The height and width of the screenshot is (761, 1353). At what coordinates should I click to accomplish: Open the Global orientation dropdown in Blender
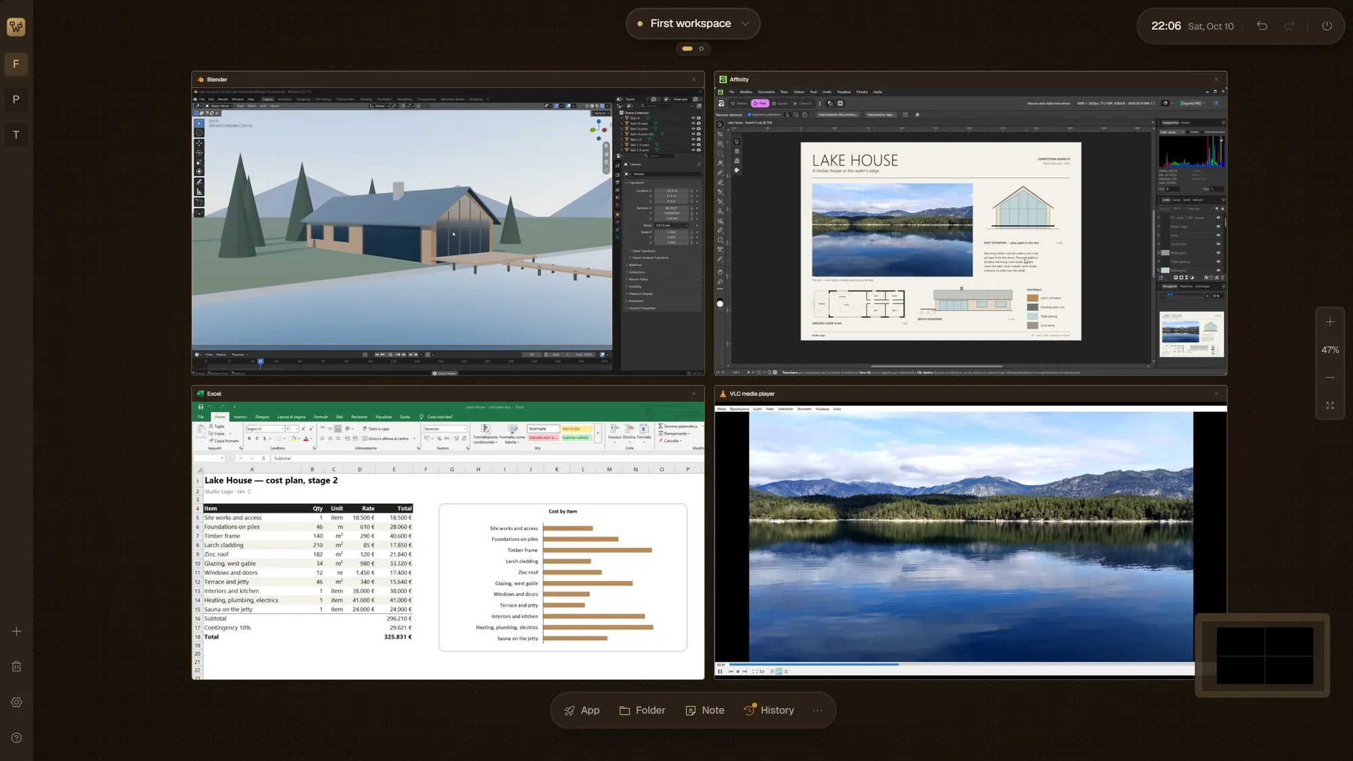[x=379, y=106]
